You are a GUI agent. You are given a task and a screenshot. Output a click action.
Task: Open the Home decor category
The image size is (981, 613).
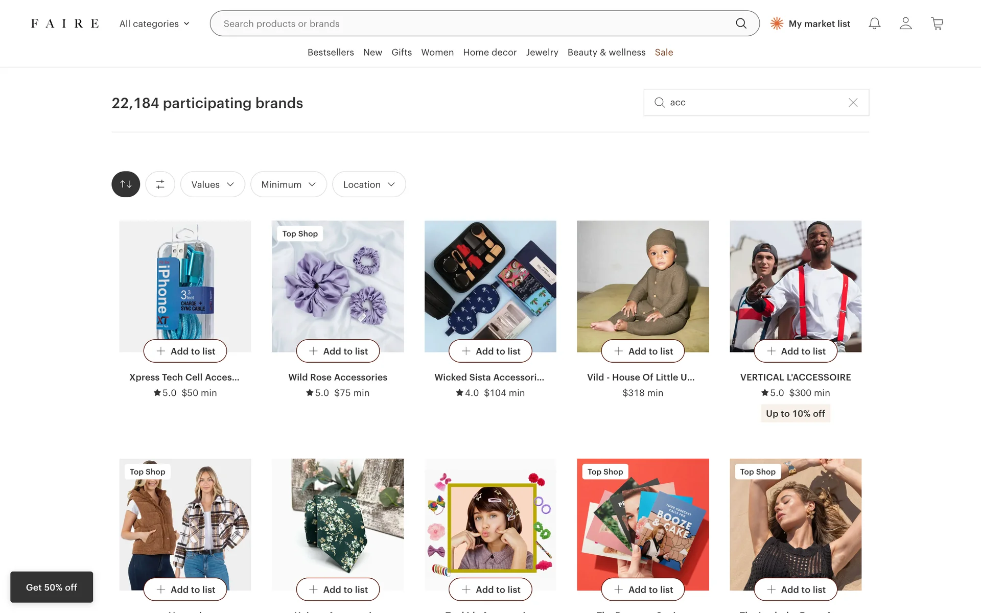489,52
